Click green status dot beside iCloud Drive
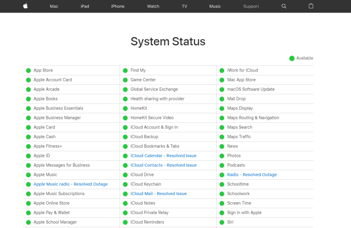This screenshot has height=228, width=351. (x=125, y=175)
